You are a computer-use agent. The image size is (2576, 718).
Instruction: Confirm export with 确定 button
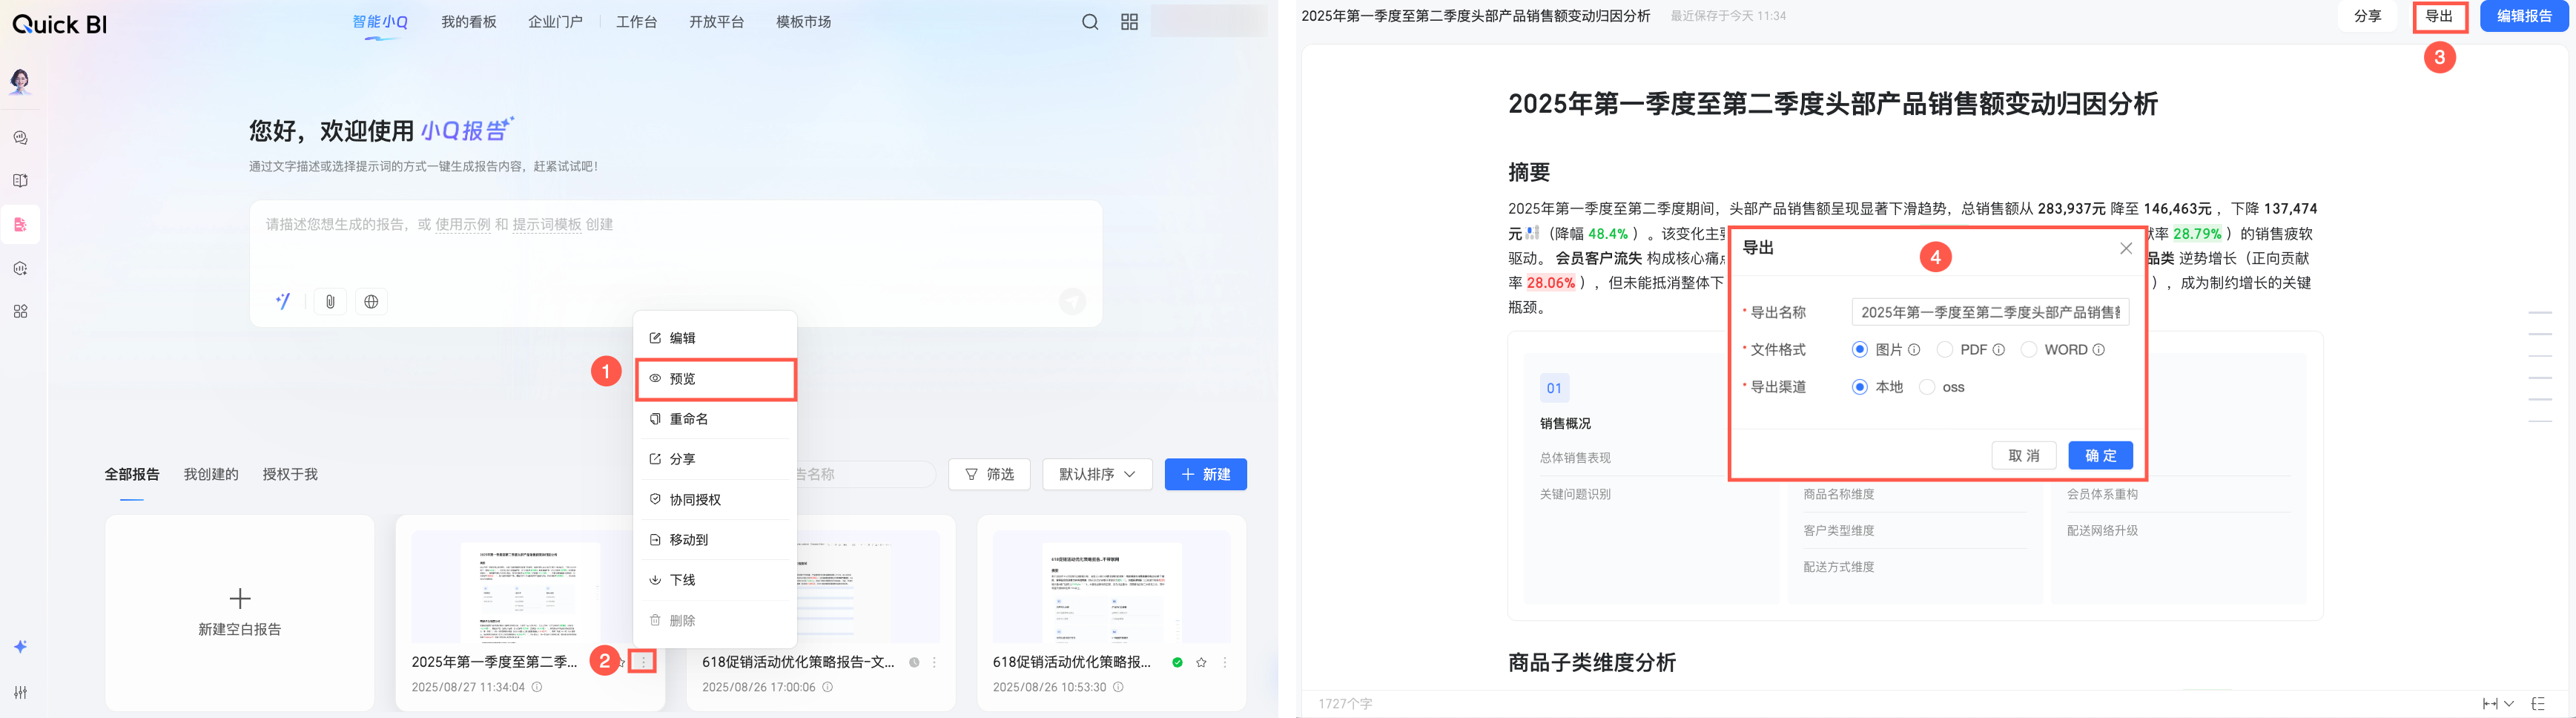click(x=2100, y=456)
